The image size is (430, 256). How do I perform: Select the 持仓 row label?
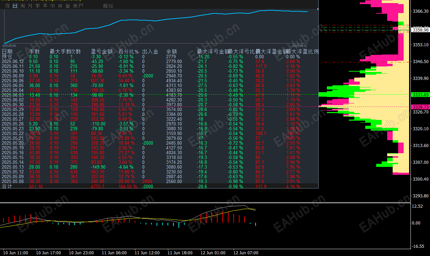coord(7,57)
